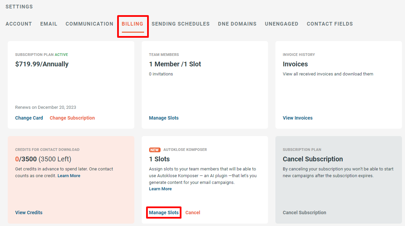Open the CONTACT FIELDS tab

click(x=330, y=24)
